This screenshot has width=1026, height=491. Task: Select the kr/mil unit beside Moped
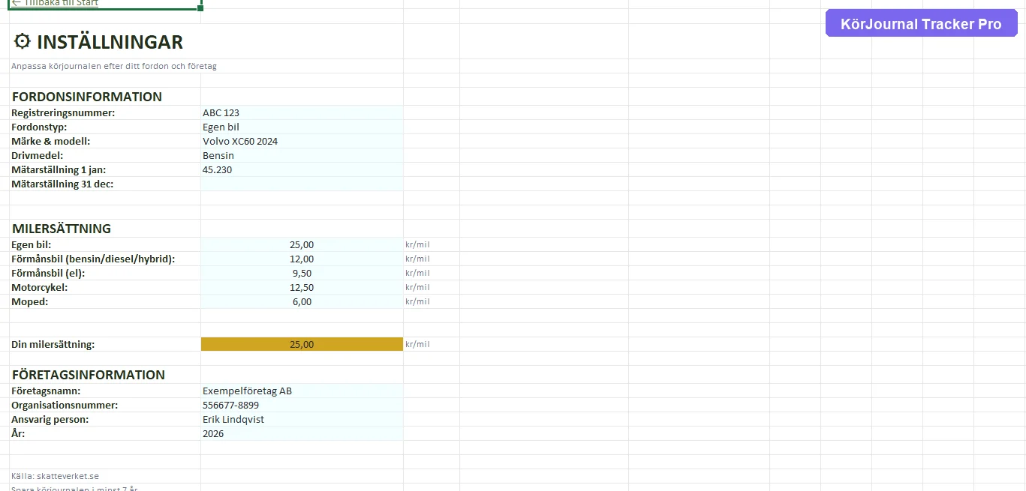point(417,302)
